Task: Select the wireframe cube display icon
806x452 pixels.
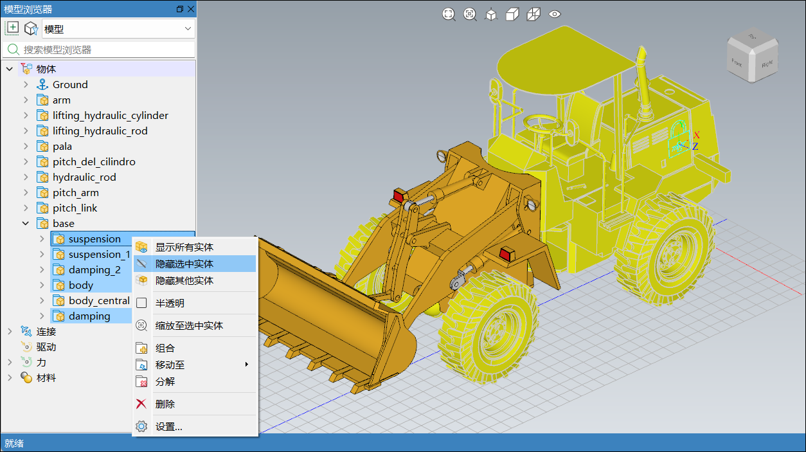Action: click(x=533, y=14)
